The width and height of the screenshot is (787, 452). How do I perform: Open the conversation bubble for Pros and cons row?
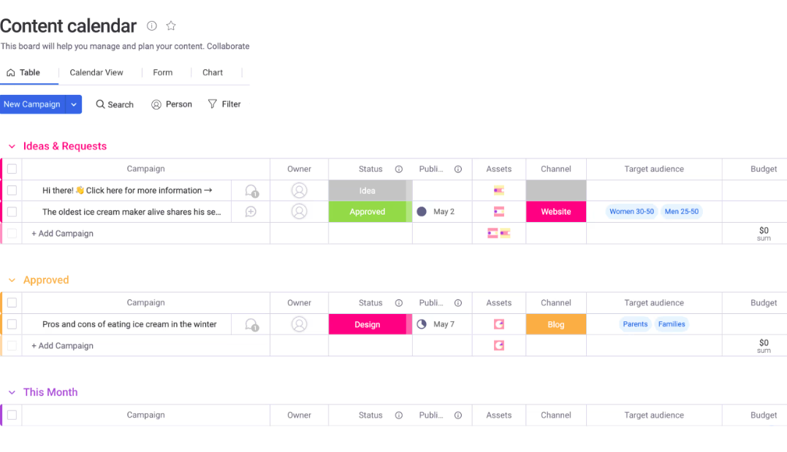[251, 324]
